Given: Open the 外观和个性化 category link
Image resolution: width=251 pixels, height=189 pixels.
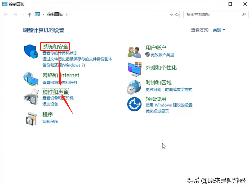Looking at the screenshot, I should click(161, 68).
